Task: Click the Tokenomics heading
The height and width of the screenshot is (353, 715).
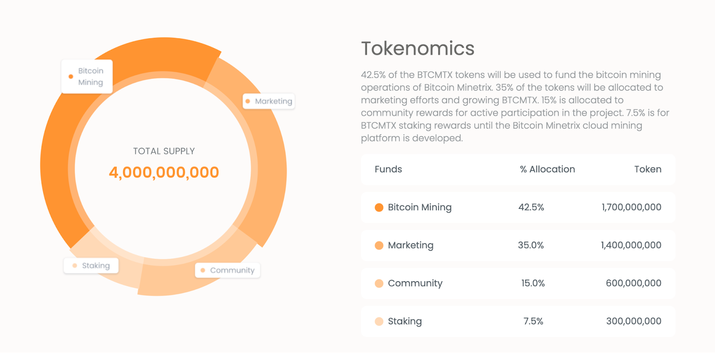Action: click(x=418, y=49)
